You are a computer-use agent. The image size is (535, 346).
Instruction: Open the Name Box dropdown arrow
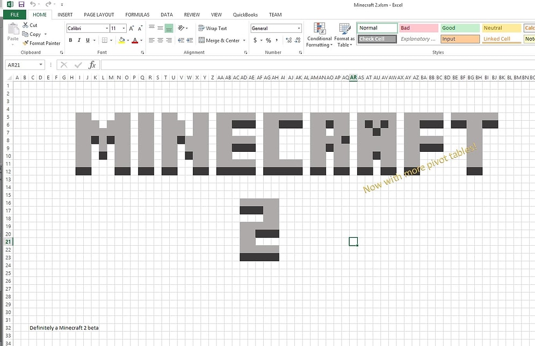point(41,65)
